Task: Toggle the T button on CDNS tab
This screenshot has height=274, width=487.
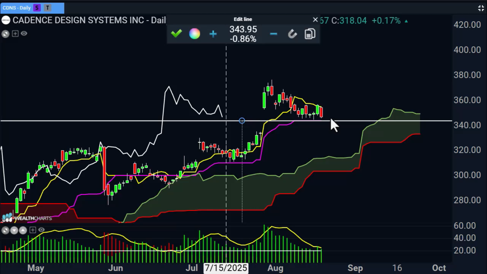Action: point(47,8)
